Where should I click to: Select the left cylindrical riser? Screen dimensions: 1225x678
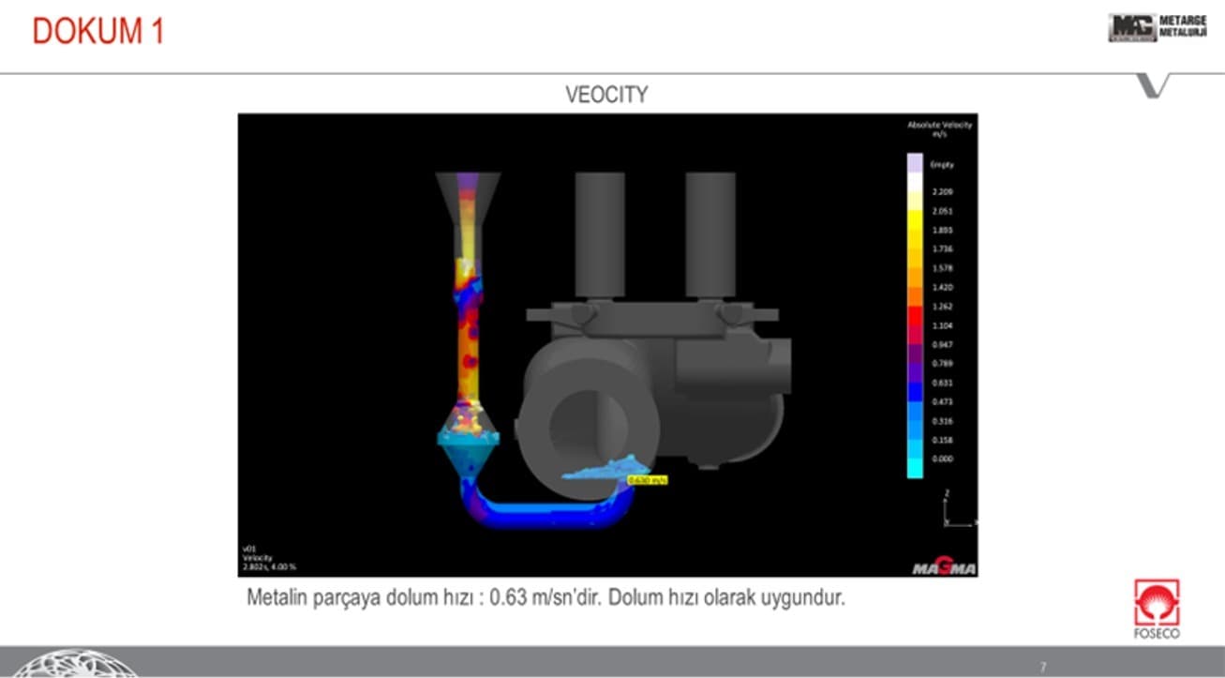click(600, 234)
